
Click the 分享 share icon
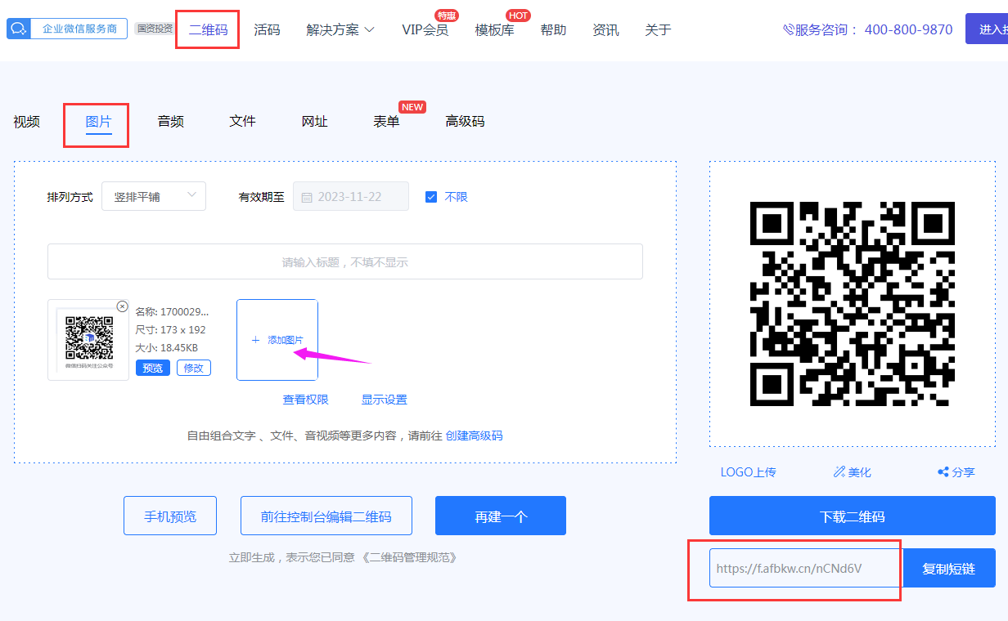[x=943, y=472]
